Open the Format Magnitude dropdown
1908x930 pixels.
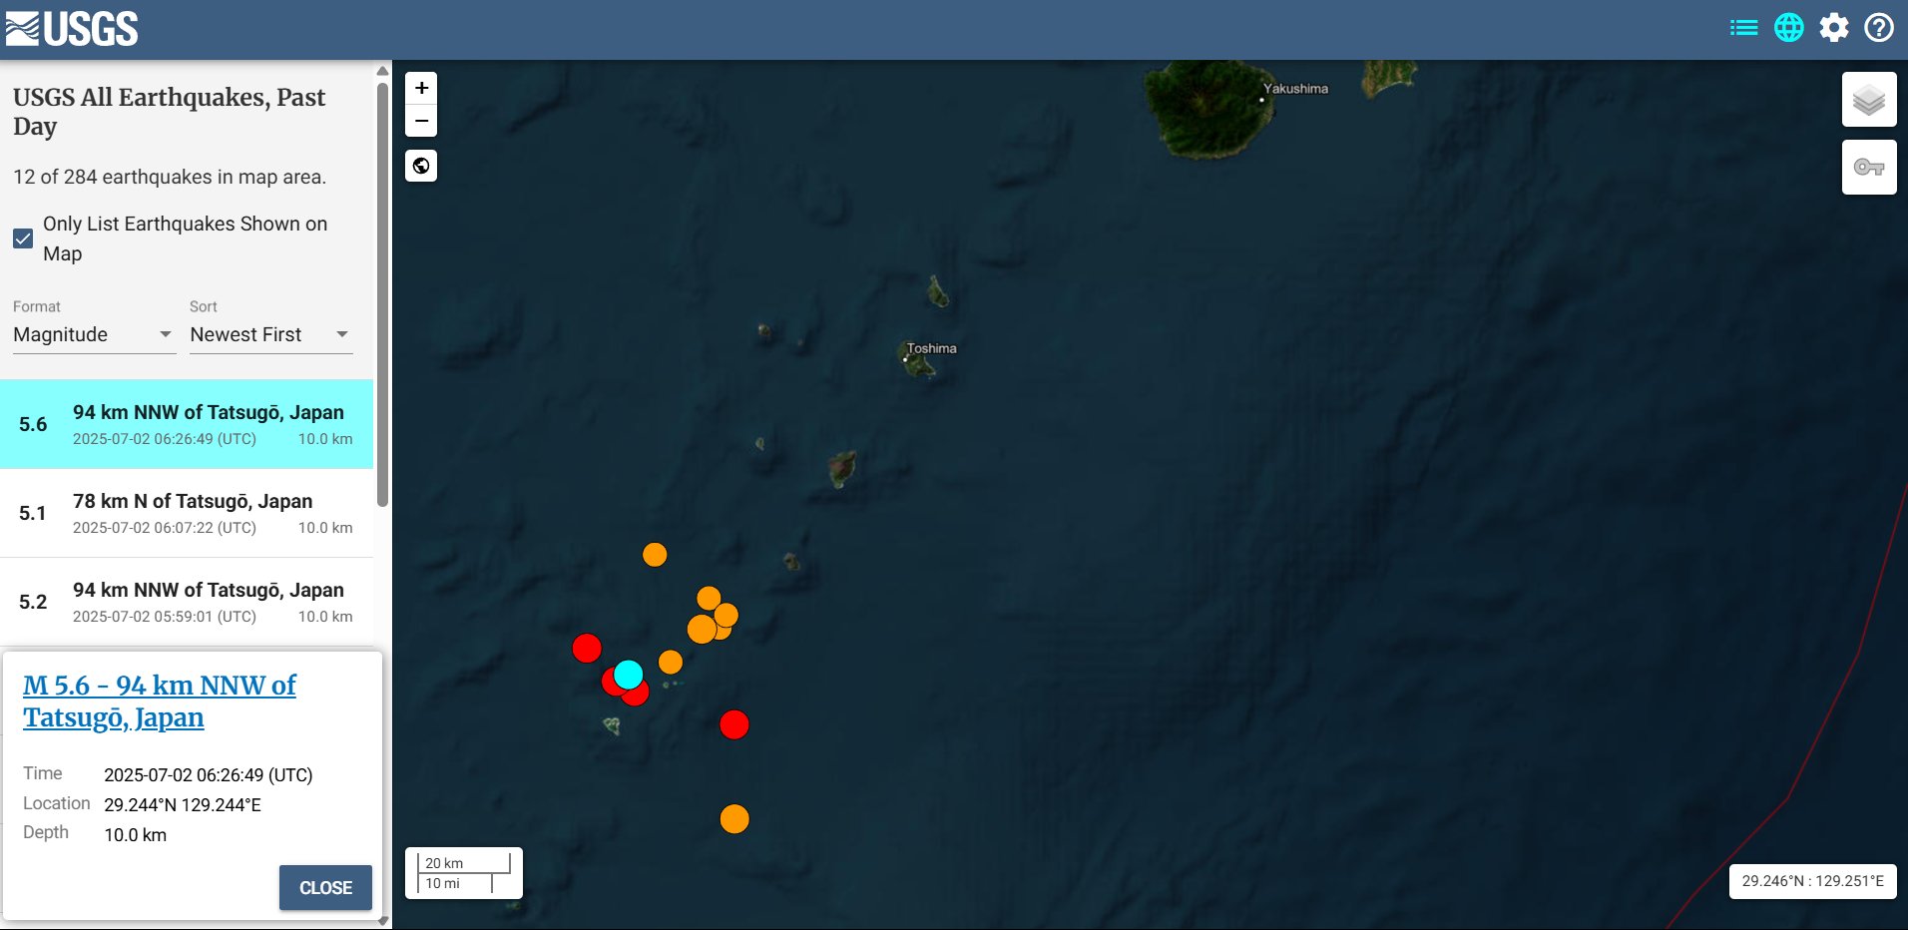point(94,335)
